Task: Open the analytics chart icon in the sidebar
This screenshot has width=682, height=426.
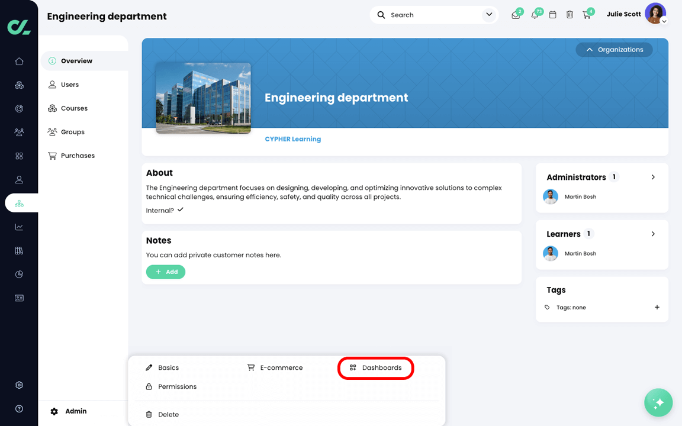Action: pyautogui.click(x=19, y=227)
